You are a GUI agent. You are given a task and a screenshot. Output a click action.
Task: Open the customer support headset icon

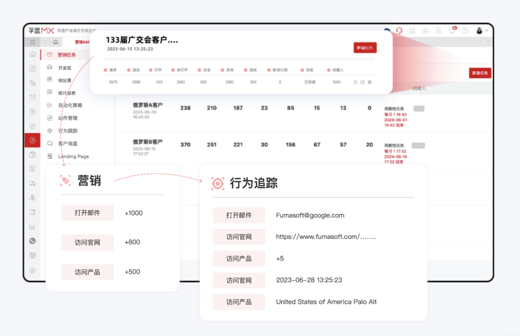pyautogui.click(x=400, y=30)
